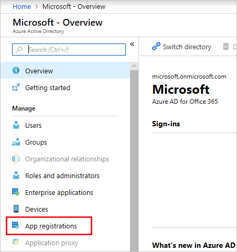Click the trash can delete icon

(x=225, y=46)
